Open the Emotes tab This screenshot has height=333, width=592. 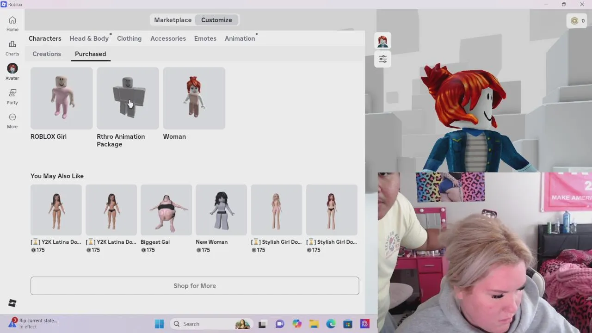pos(205,38)
